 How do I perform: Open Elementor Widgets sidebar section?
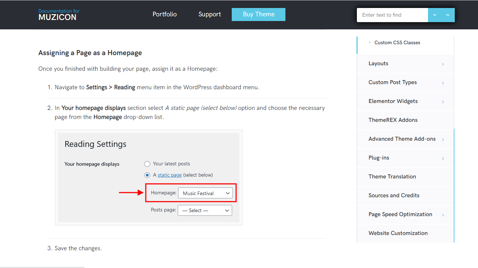[393, 101]
